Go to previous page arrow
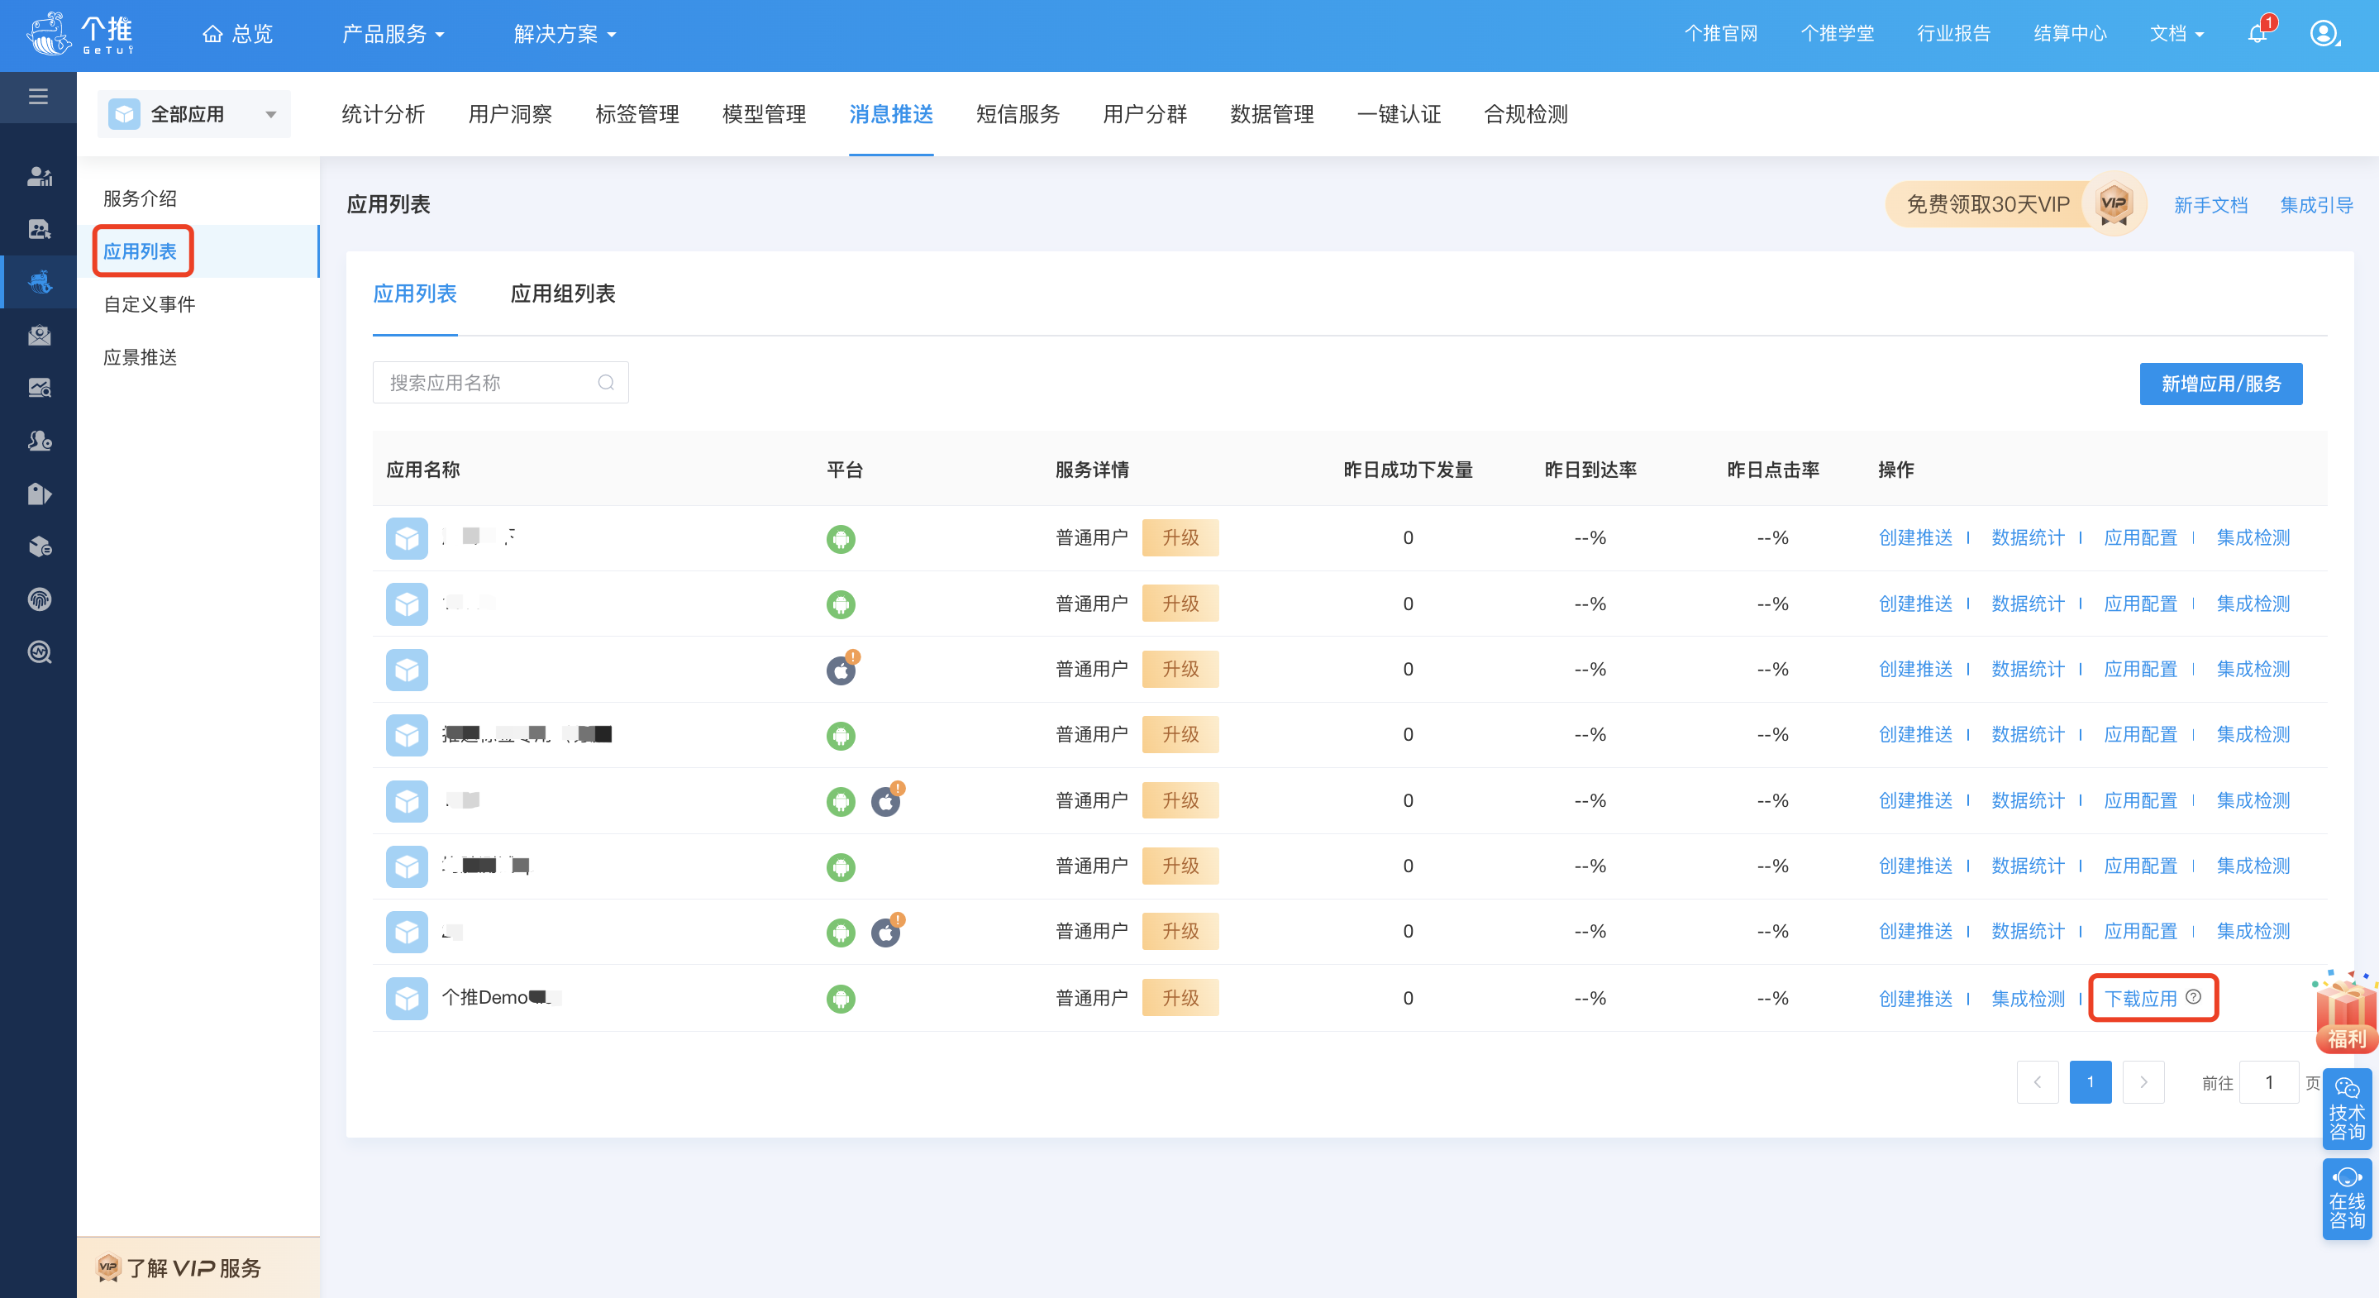This screenshot has width=2379, height=1298. [x=2038, y=1082]
